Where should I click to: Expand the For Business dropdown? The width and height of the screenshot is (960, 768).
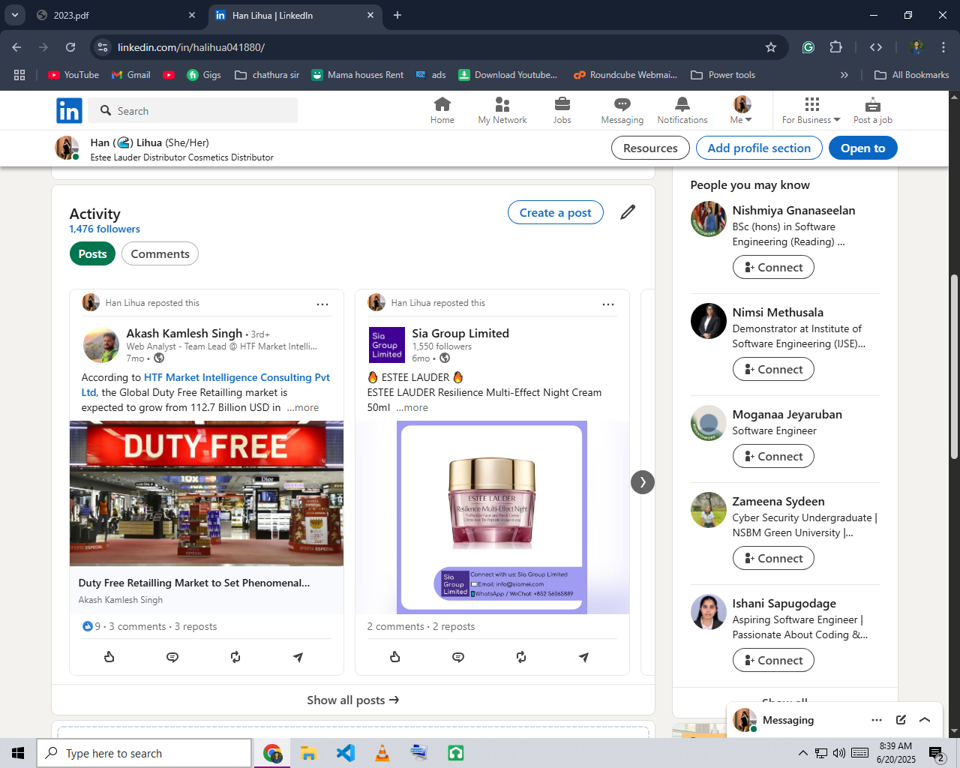811,110
